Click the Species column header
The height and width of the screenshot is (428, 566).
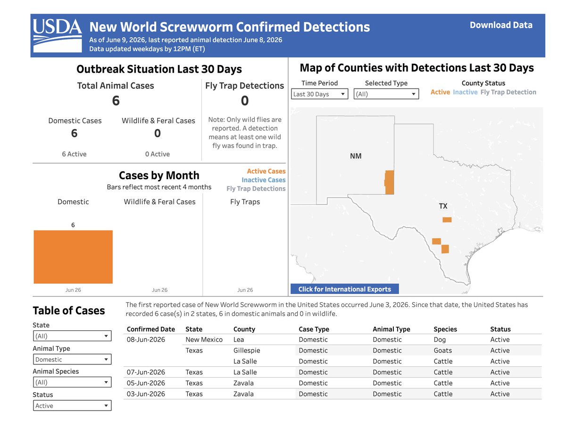click(x=445, y=329)
